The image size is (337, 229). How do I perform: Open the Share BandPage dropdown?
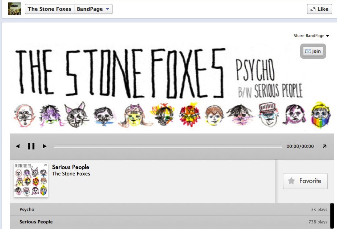click(x=311, y=36)
